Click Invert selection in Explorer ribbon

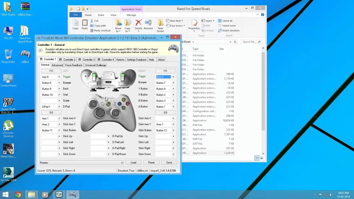point(229,30)
